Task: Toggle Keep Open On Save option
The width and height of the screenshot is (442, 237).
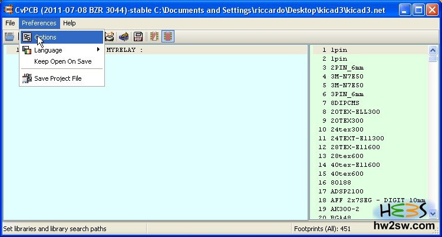Action: click(62, 61)
